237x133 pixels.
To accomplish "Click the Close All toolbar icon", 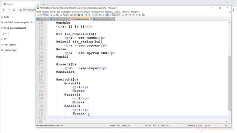I will click(x=54, y=15).
